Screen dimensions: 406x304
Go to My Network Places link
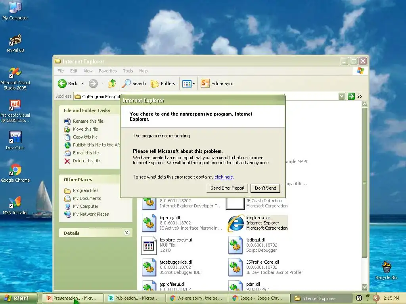pos(91,214)
